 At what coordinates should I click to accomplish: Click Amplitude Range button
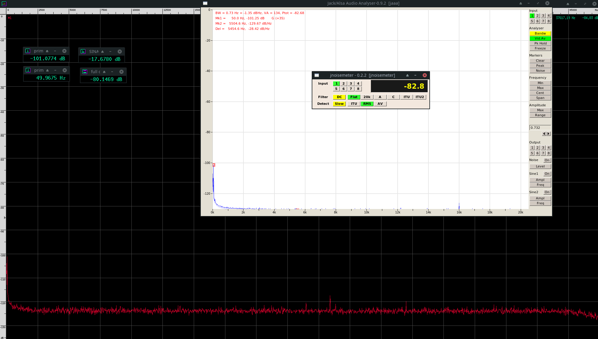coord(540,115)
